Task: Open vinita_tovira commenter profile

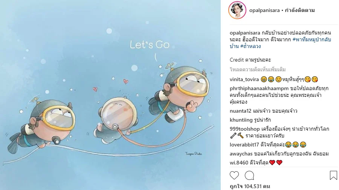Action: point(244,80)
